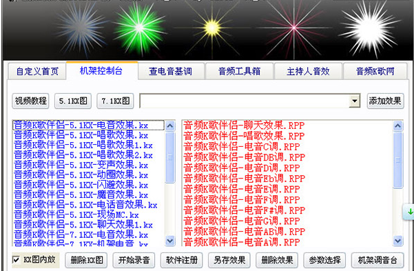The height and width of the screenshot is (271, 414).
Task: Select 音频K歌伴侣-电音C调.RPP in right list
Action: pos(242,147)
